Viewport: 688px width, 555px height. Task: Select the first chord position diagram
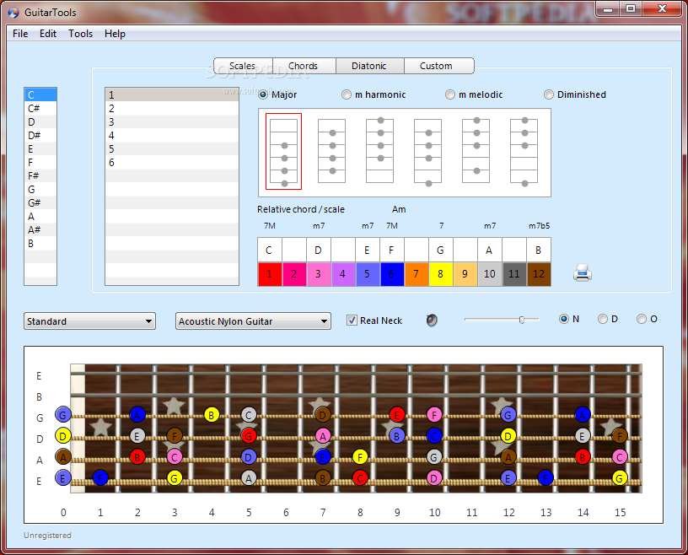point(283,152)
